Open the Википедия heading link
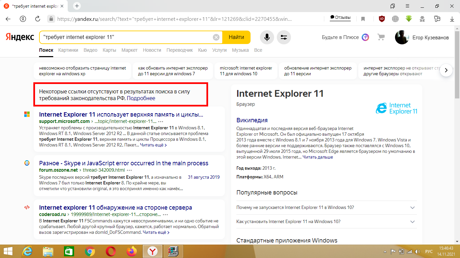Viewport: 460px width, 258px height. pyautogui.click(x=252, y=120)
